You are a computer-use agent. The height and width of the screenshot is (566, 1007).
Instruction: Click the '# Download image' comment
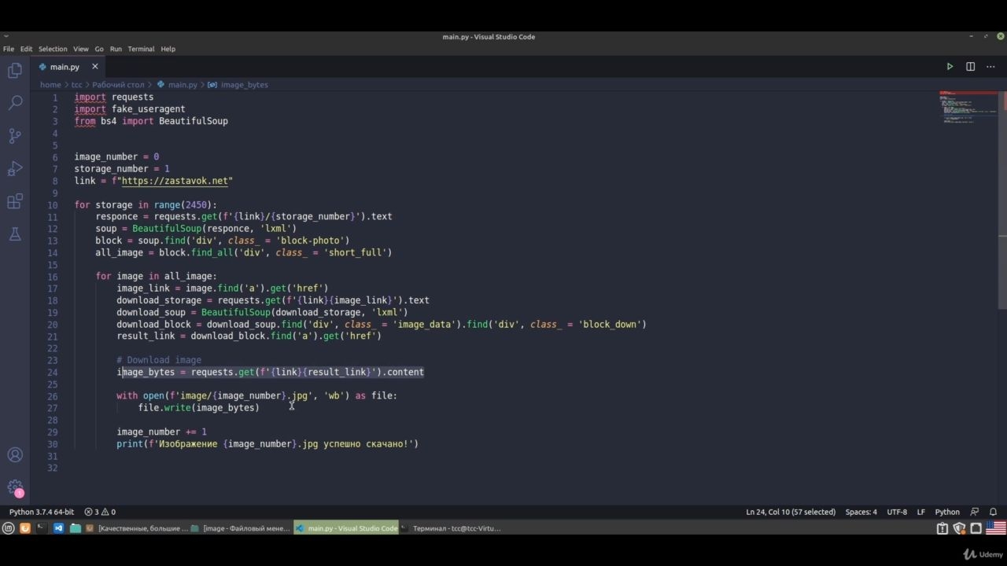159,360
